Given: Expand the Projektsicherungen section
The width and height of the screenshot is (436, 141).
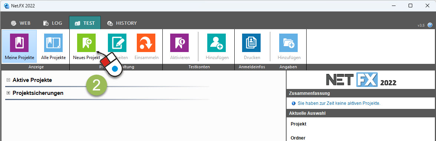Looking at the screenshot, I should click(8, 93).
